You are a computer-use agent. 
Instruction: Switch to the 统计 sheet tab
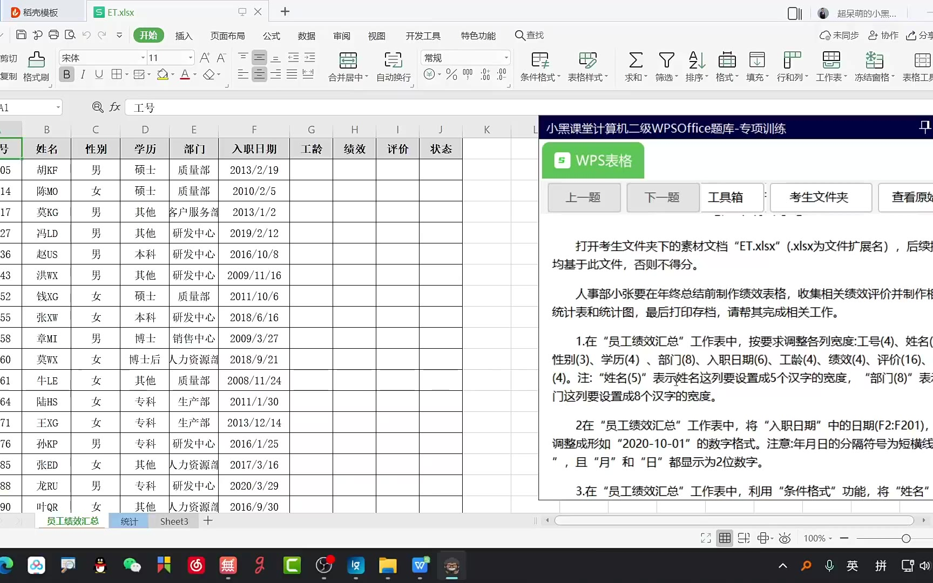[129, 521]
